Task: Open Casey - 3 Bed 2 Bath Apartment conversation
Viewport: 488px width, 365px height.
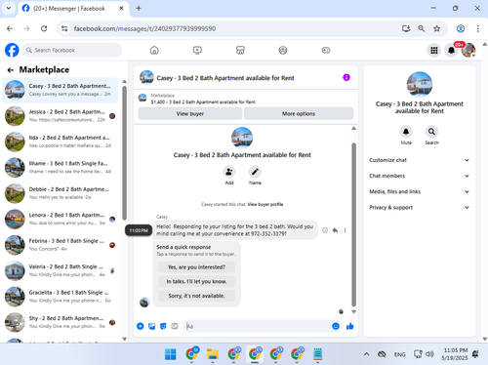Action: click(x=61, y=90)
